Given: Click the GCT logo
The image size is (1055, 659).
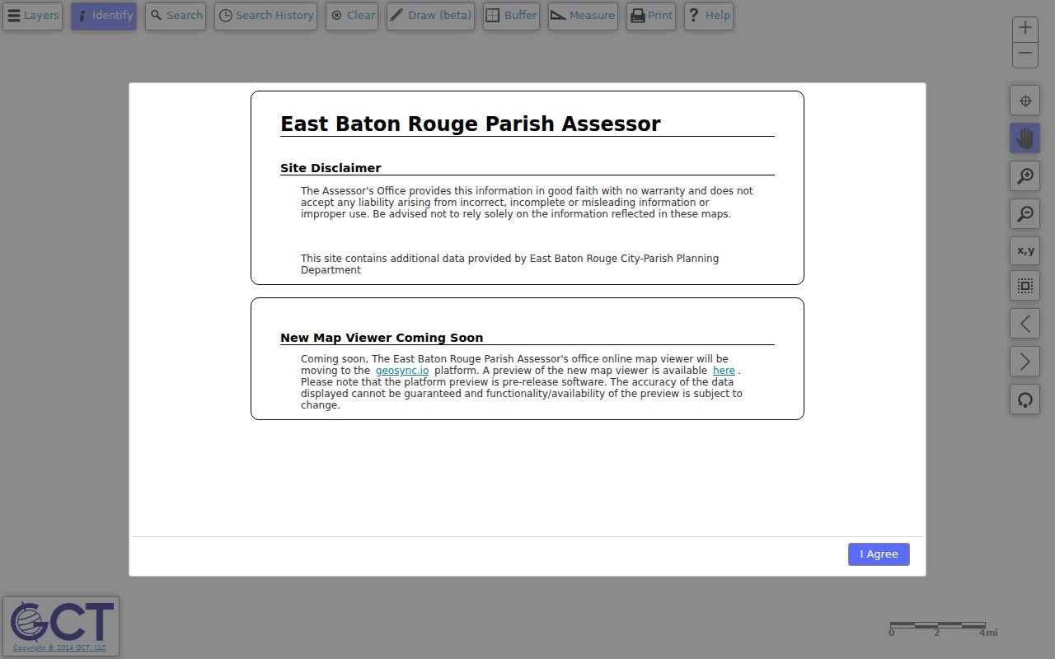Looking at the screenshot, I should click(x=62, y=622).
